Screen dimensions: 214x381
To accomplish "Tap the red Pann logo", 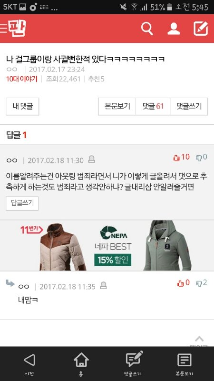I will tap(17, 29).
